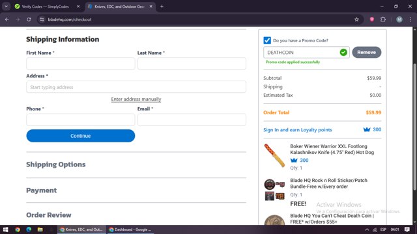Click the browser forward arrow
The image size is (417, 234).
(18, 19)
